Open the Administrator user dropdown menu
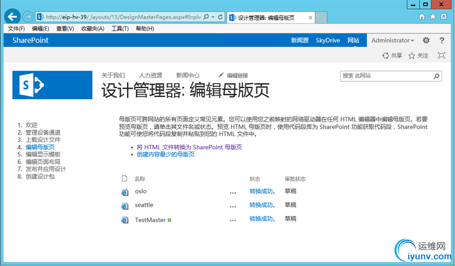Screen dimensions: 455x266 (392, 41)
